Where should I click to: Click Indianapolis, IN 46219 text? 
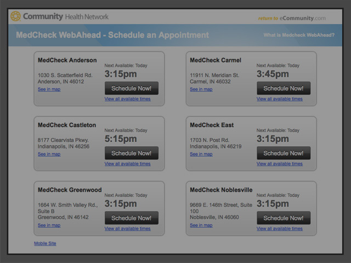(x=216, y=146)
